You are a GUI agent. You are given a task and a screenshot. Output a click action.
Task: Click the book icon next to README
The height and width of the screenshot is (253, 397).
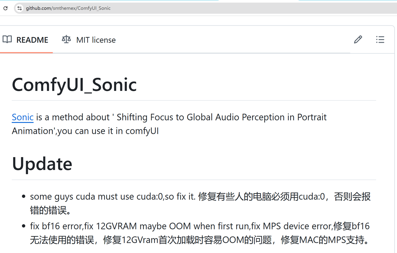pyautogui.click(x=7, y=39)
